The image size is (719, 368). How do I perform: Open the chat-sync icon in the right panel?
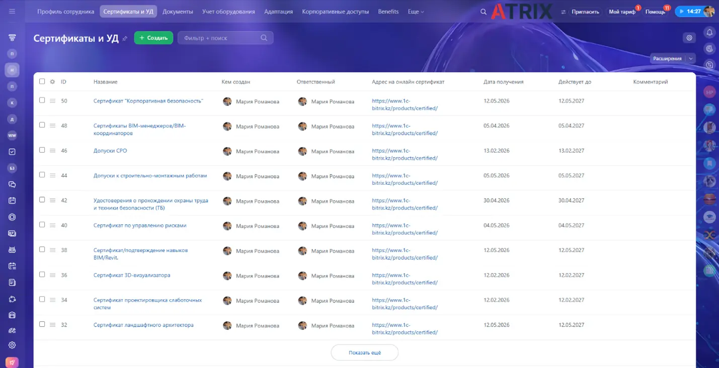pyautogui.click(x=709, y=65)
